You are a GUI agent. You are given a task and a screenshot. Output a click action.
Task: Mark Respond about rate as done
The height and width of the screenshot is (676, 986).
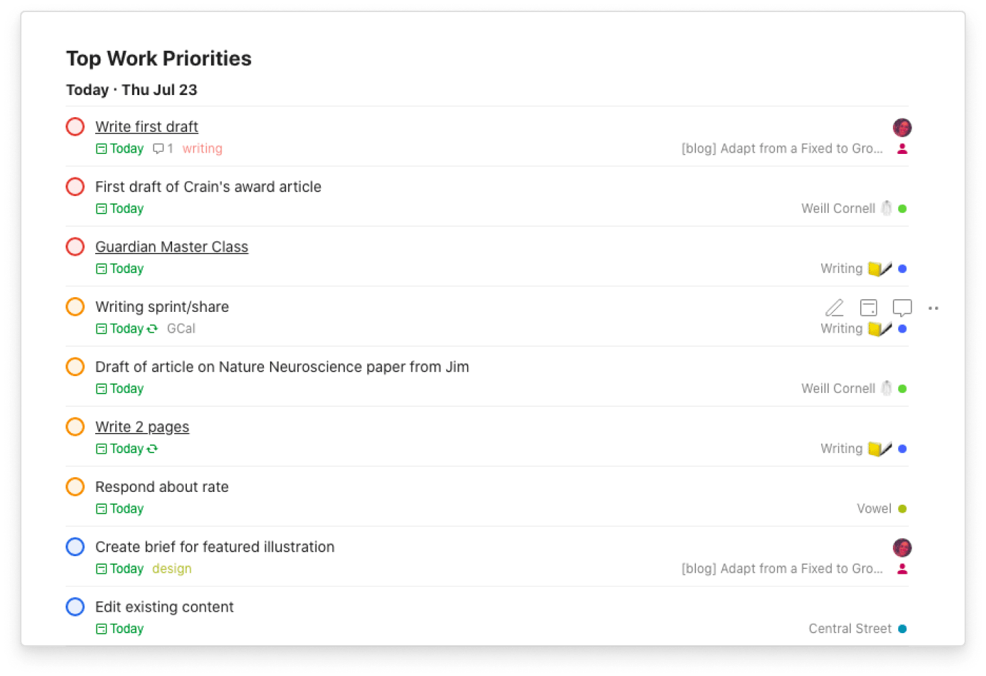(x=75, y=487)
